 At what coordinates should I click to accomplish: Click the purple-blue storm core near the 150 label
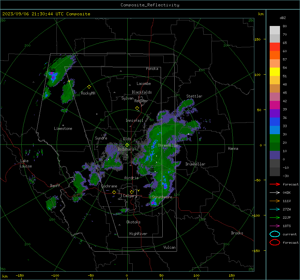(x=53, y=76)
